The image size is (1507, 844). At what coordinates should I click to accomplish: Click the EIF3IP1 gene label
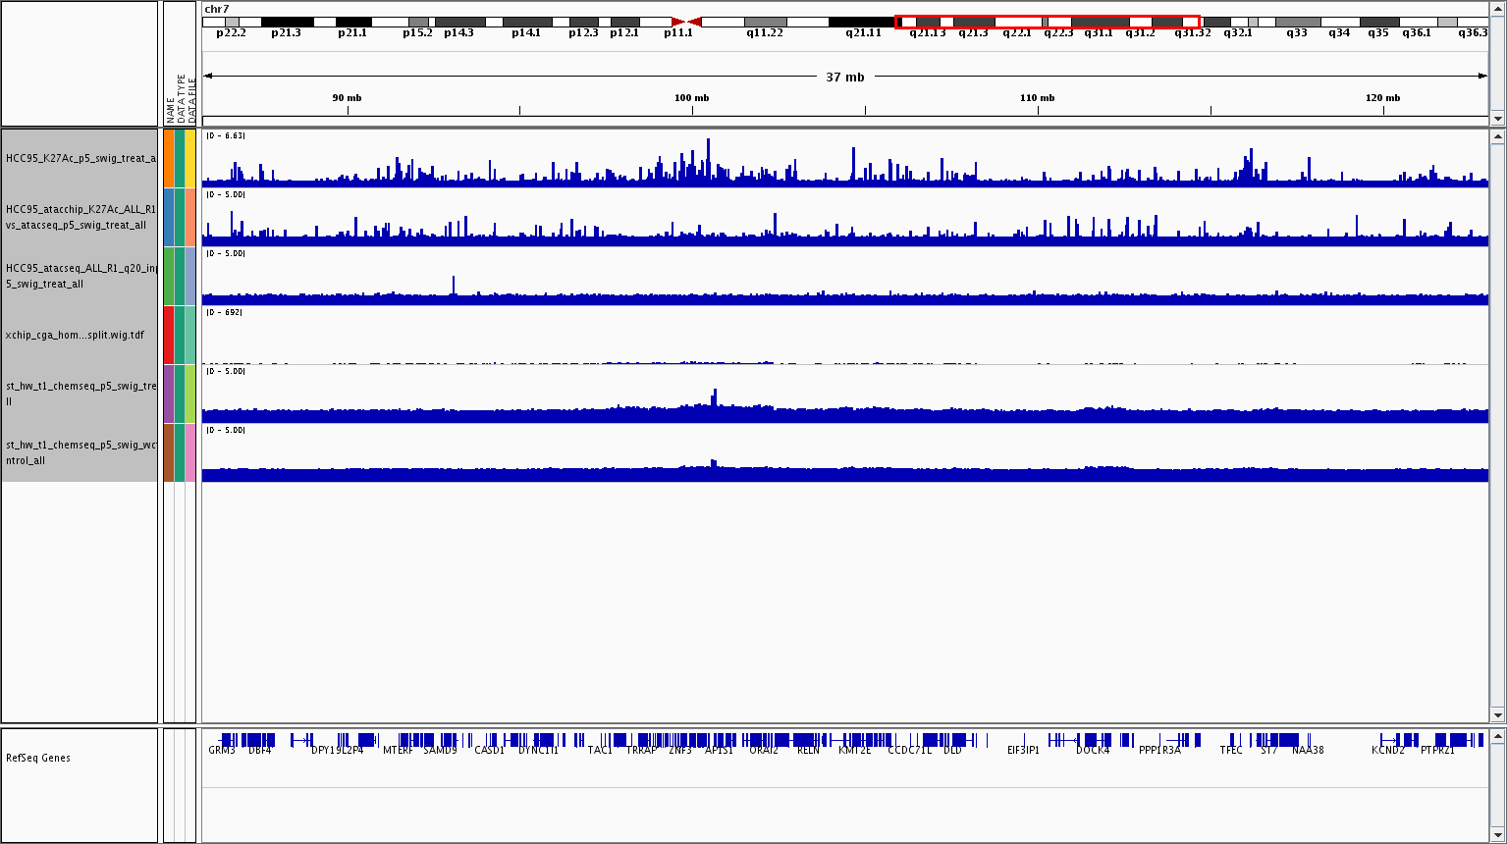1023,751
